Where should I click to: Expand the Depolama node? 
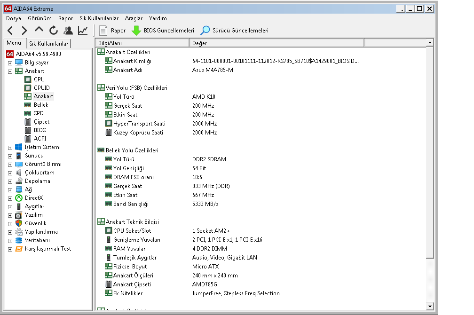click(10, 181)
